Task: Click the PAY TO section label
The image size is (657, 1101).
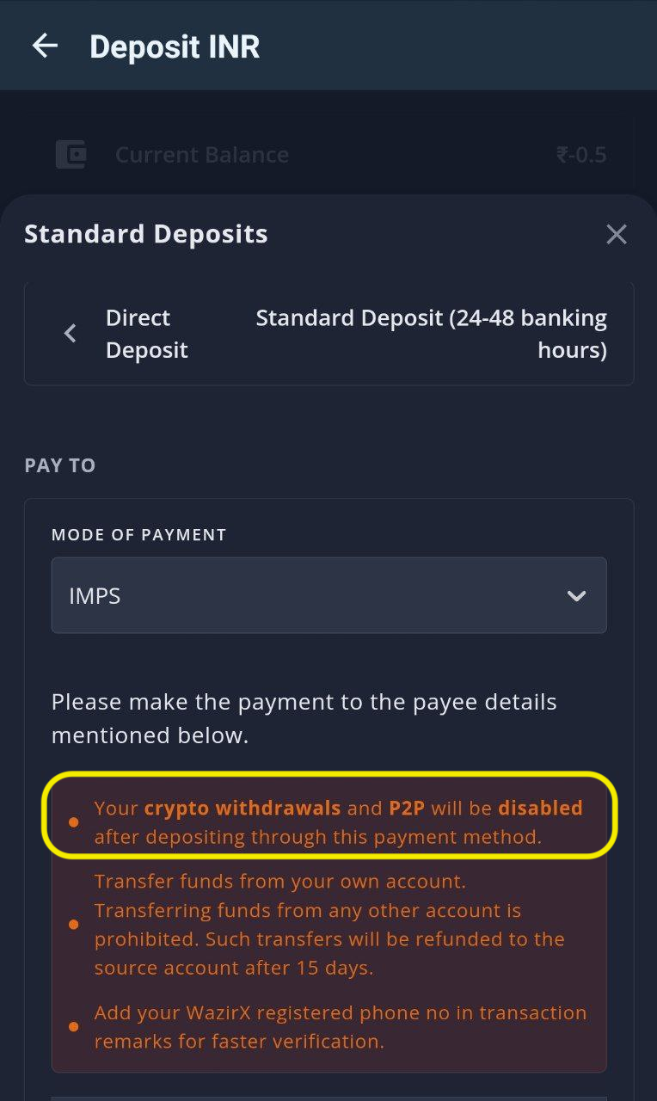Action: (60, 465)
